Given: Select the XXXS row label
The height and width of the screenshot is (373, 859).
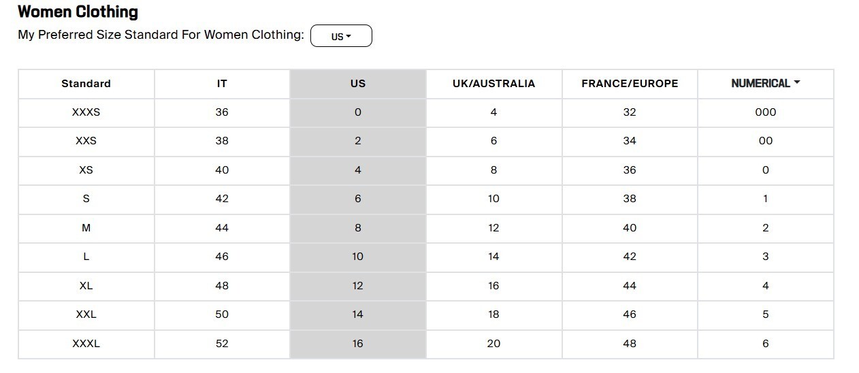Looking at the screenshot, I should click(x=86, y=112).
